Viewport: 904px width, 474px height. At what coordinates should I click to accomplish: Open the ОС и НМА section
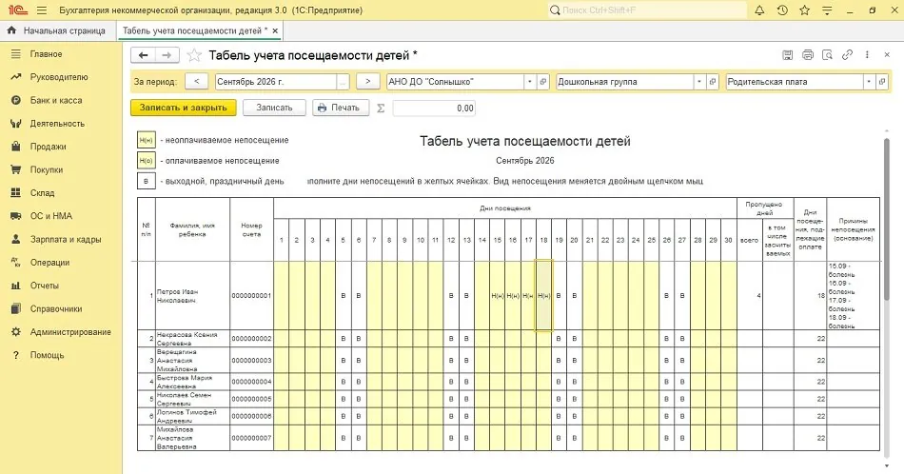51,216
